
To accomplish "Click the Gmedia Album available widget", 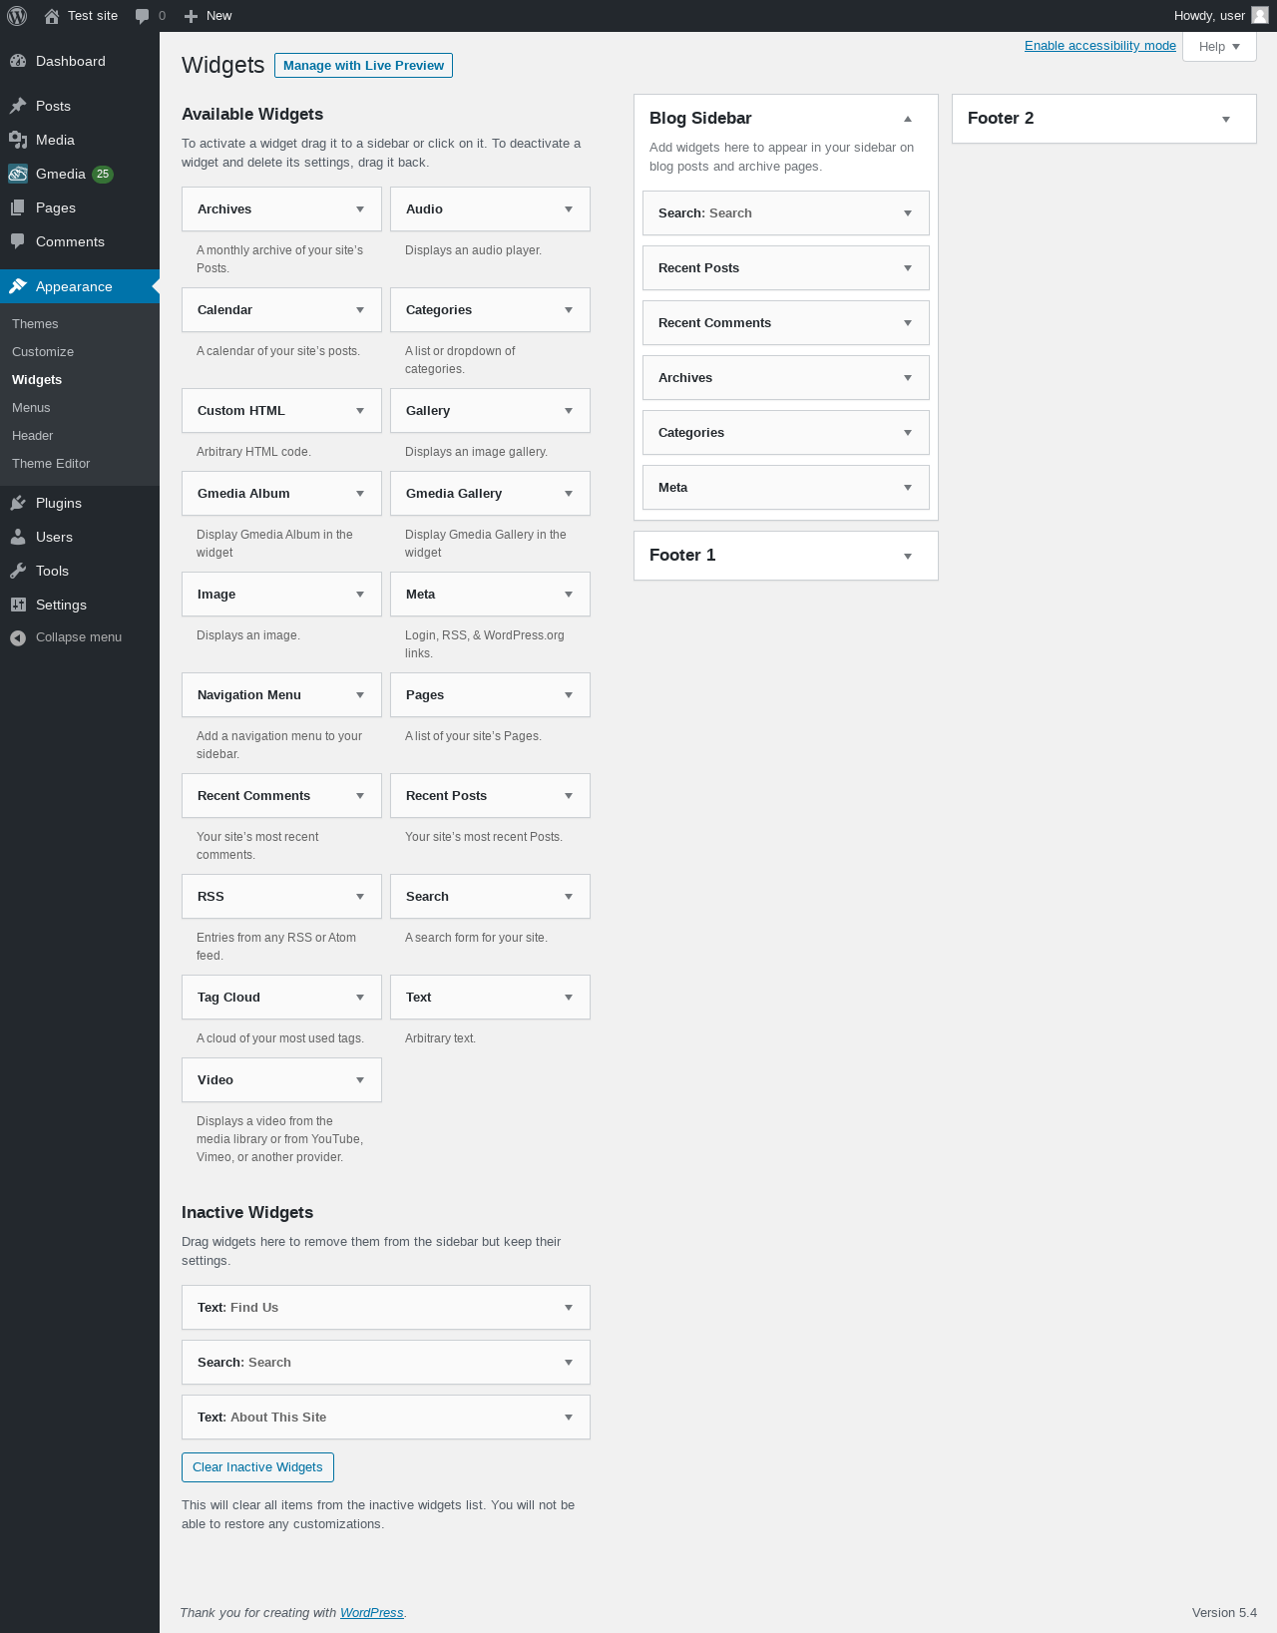I will (281, 494).
